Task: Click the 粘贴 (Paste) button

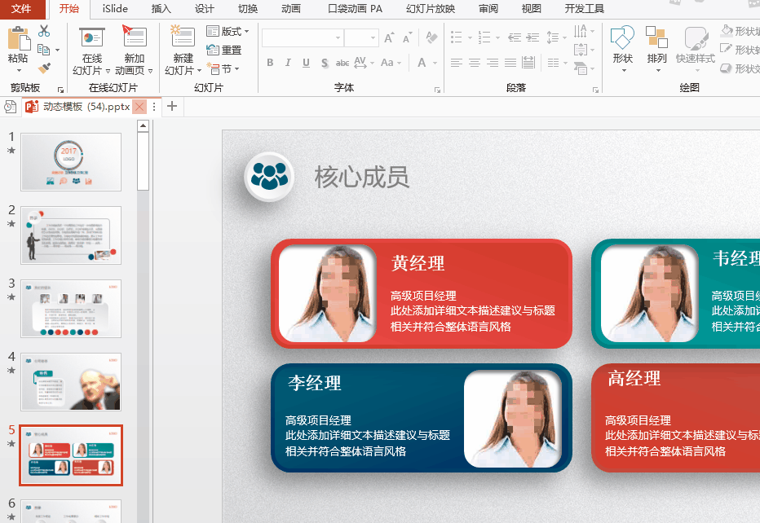Action: (18, 47)
